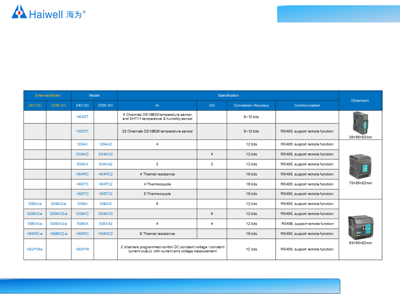Click the H08TC model name
400x300 pixels.
(x=82, y=194)
